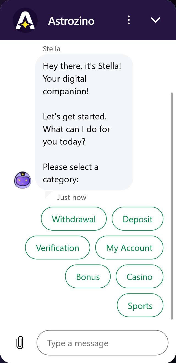This screenshot has height=363, width=176.
Task: Collapse the chat with the chevron
Action: click(x=155, y=20)
